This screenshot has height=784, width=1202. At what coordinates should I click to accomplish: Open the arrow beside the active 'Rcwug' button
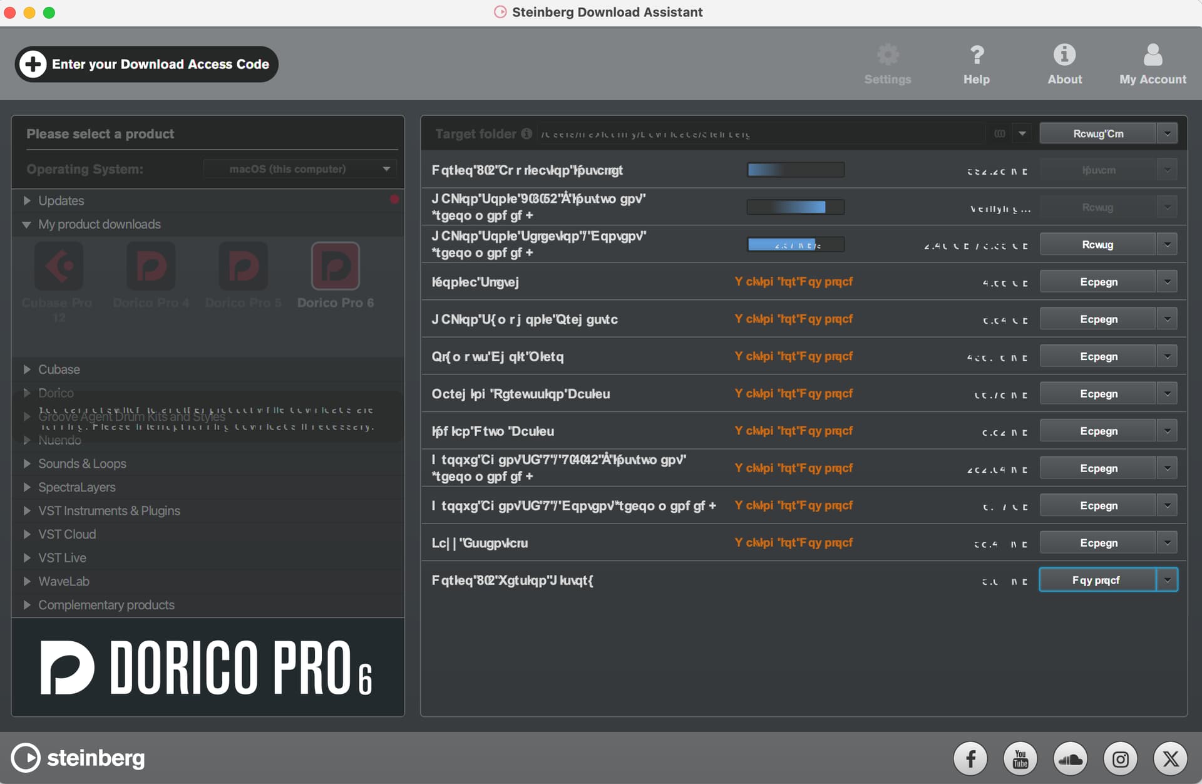pyautogui.click(x=1168, y=244)
